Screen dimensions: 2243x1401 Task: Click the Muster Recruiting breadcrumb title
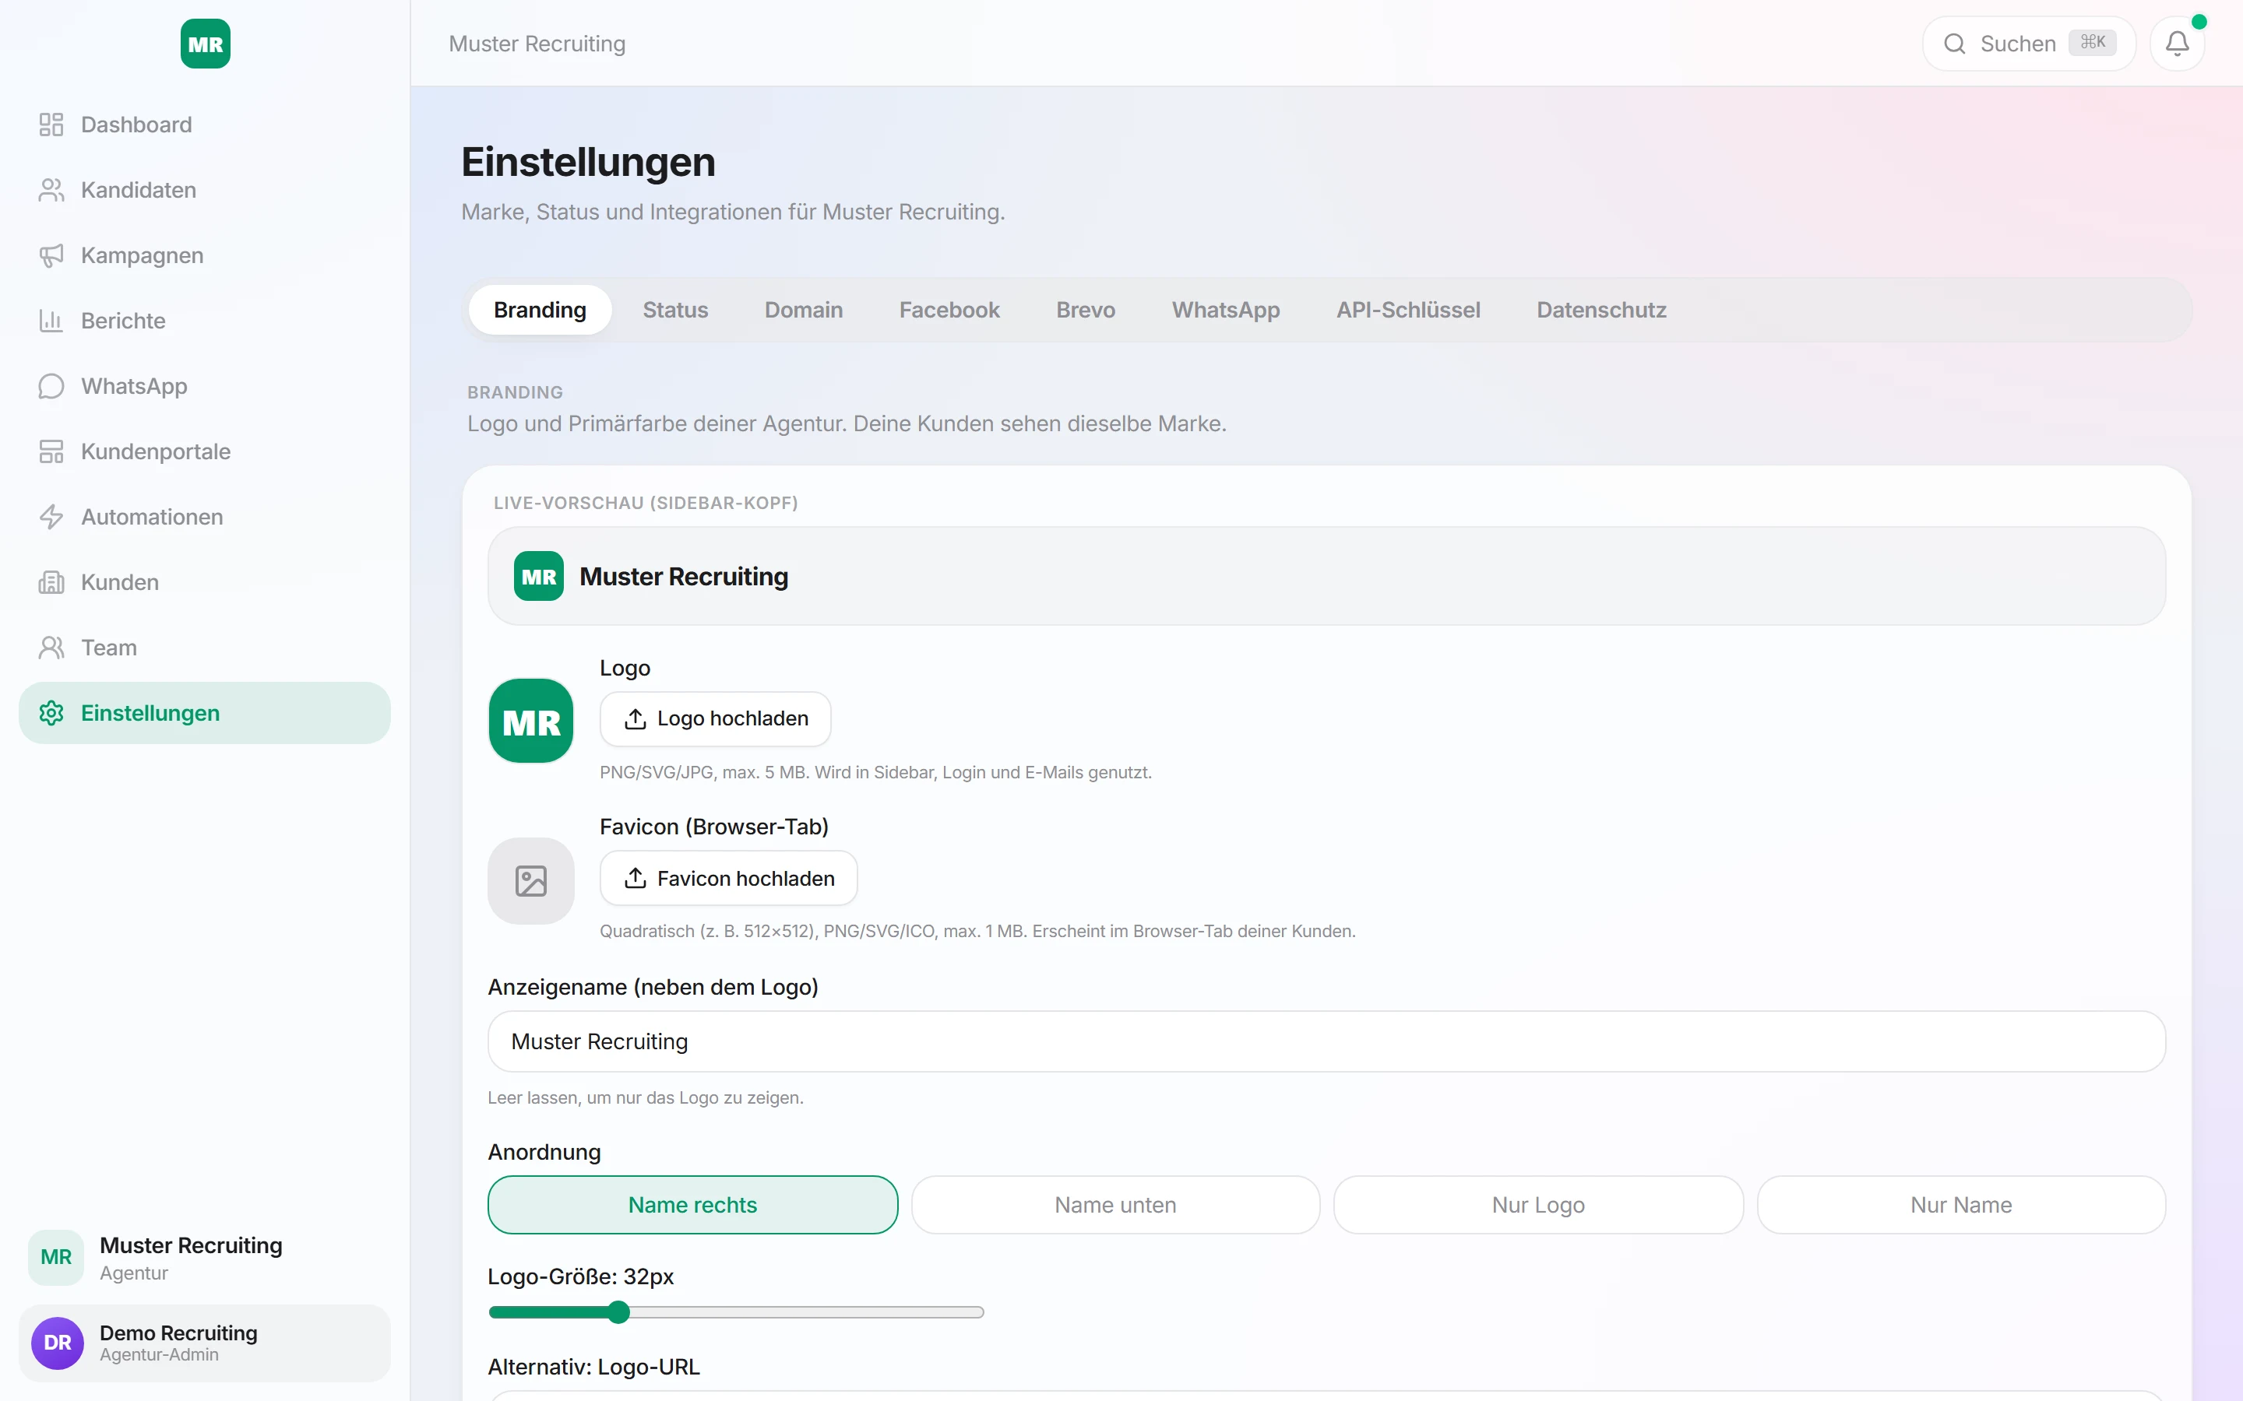537,44
